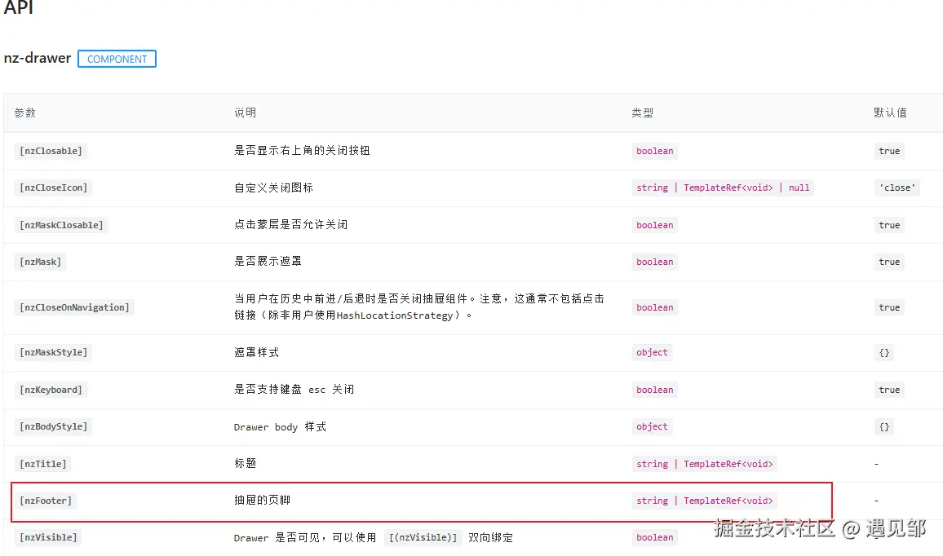The width and height of the screenshot is (943, 556).
Task: Click object type in nzBodyStyle row
Action: pos(652,426)
